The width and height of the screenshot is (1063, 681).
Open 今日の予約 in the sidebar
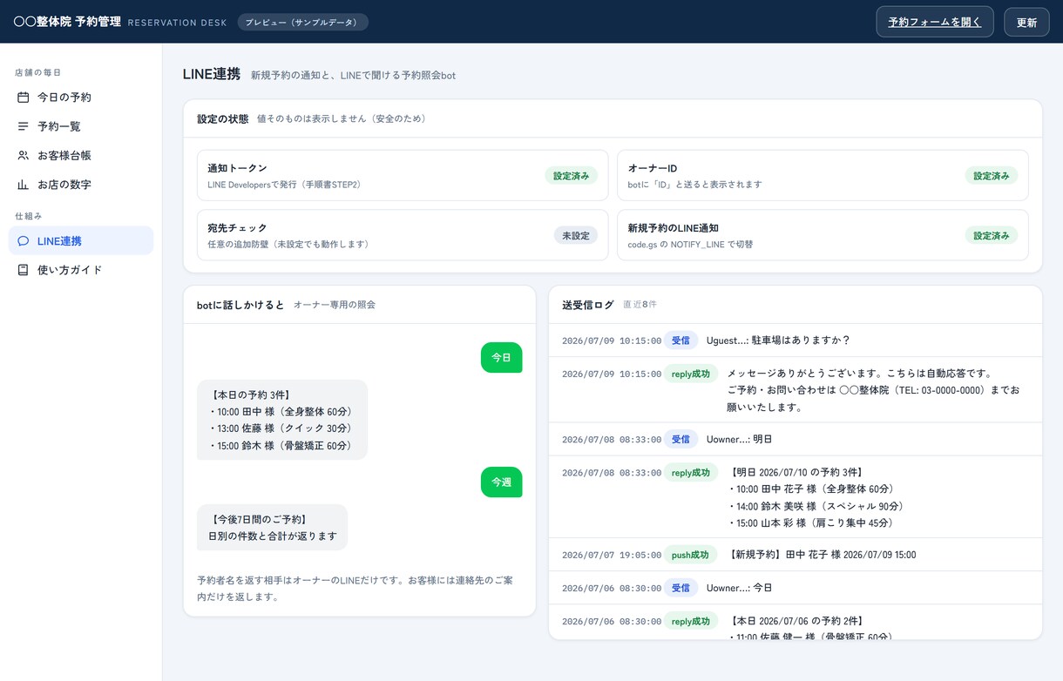[x=81, y=98]
